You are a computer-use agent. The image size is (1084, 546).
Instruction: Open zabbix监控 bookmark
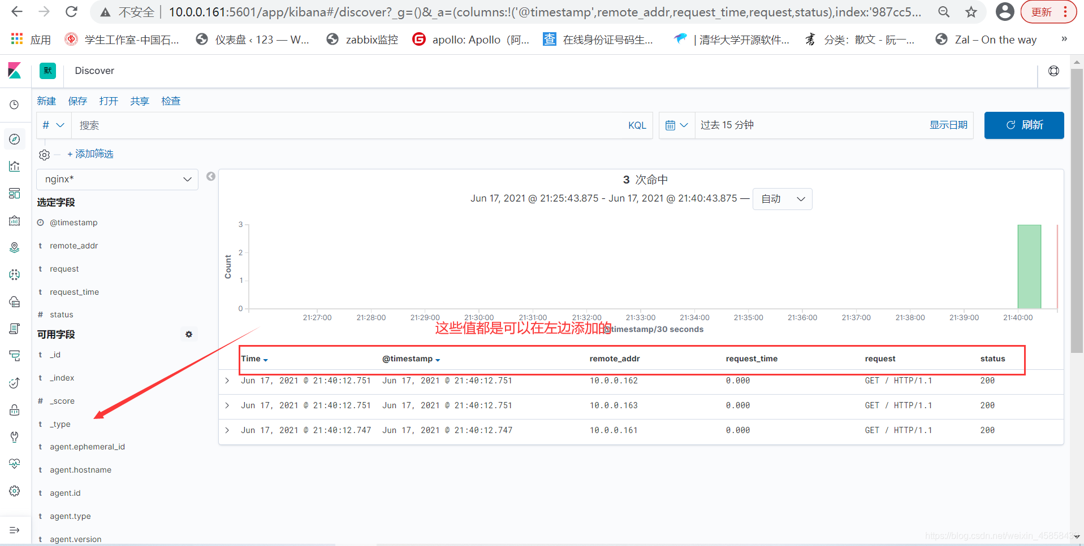coord(362,40)
